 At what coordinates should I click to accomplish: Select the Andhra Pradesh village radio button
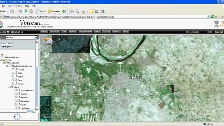click(x=16, y=90)
